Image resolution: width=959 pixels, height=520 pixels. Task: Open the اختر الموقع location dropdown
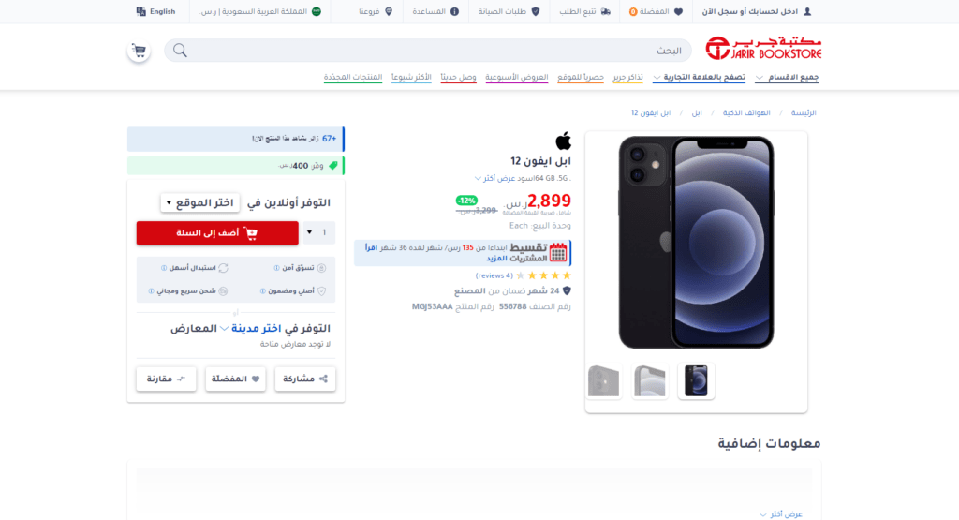click(x=199, y=202)
